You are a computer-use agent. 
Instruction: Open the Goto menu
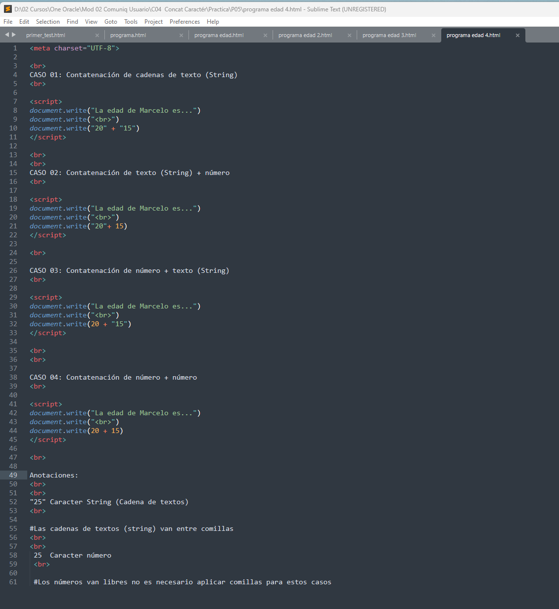click(111, 22)
